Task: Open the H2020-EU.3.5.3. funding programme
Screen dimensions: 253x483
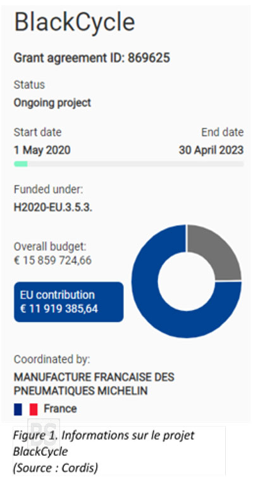Action: [x=53, y=207]
